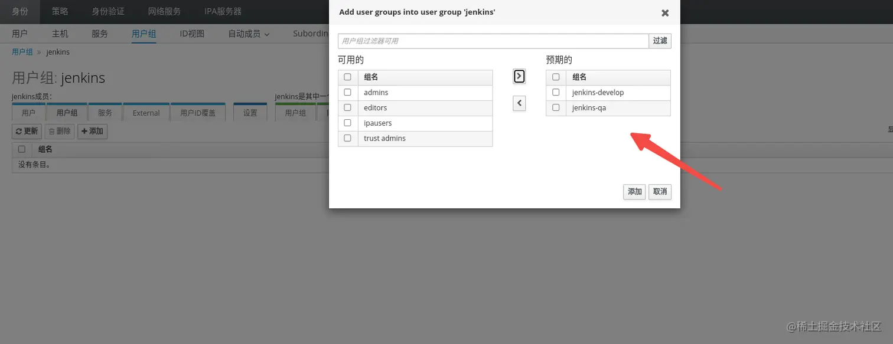Switch to the External member tab
This screenshot has width=893, height=344.
pyautogui.click(x=146, y=113)
